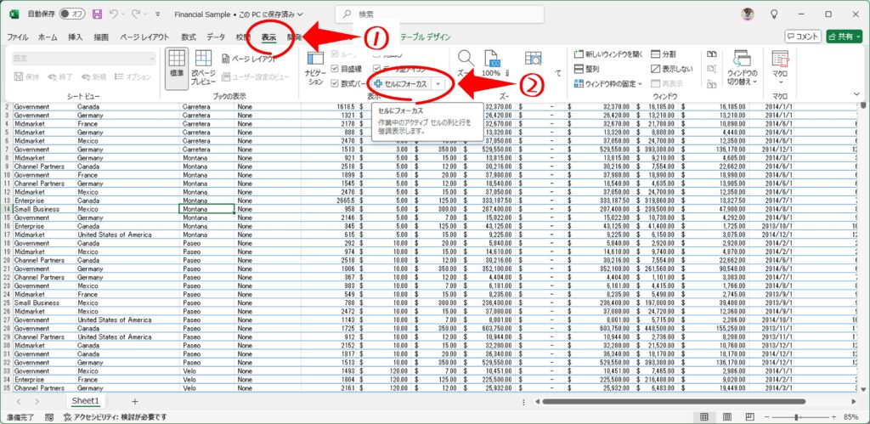Switch to the 挿入 (Insert) tab
This screenshot has width=870, height=424.
coord(76,37)
